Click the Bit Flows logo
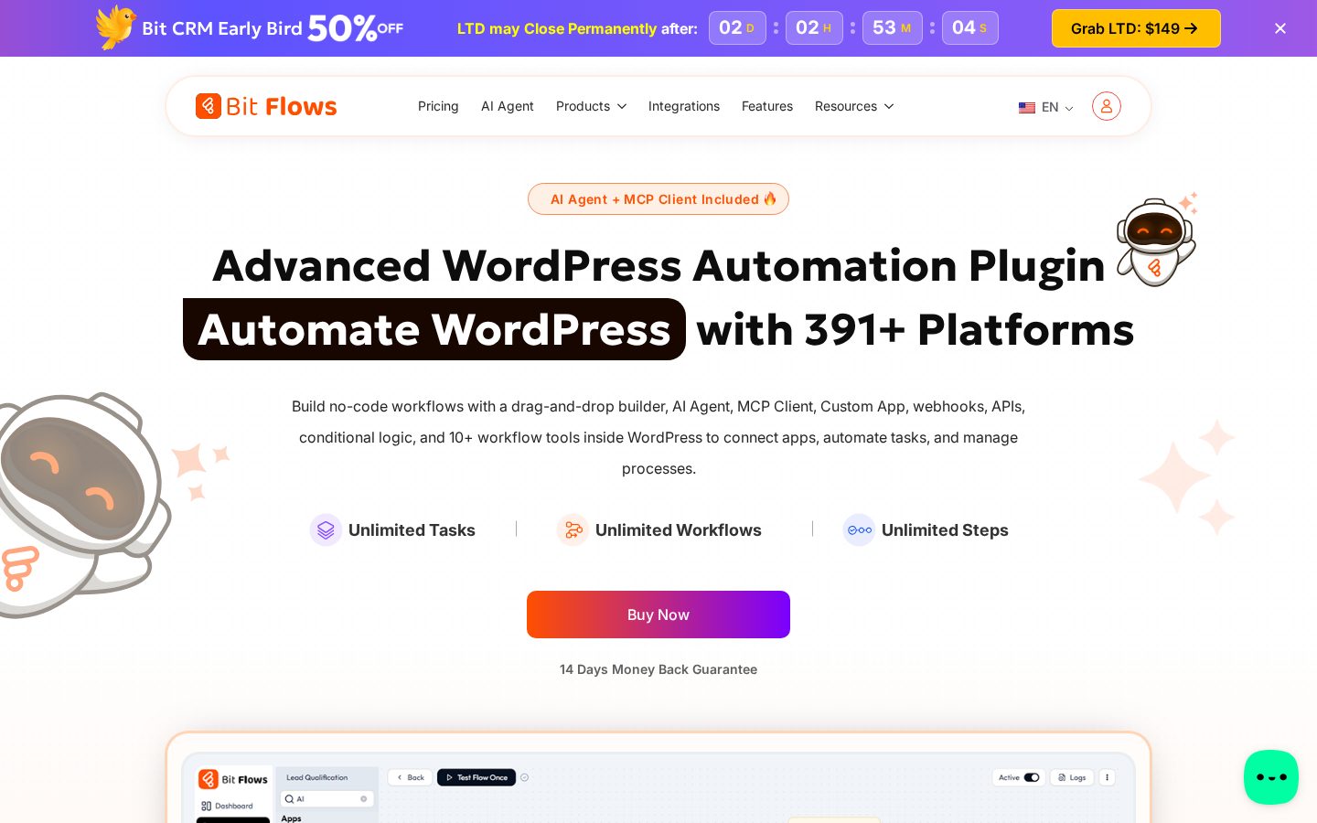Image resolution: width=1317 pixels, height=823 pixels. click(266, 106)
